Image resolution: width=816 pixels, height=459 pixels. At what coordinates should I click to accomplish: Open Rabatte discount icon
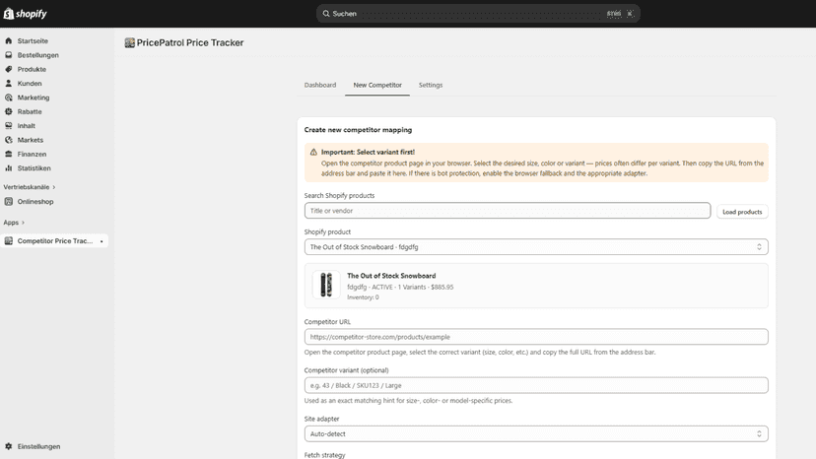pos(8,111)
